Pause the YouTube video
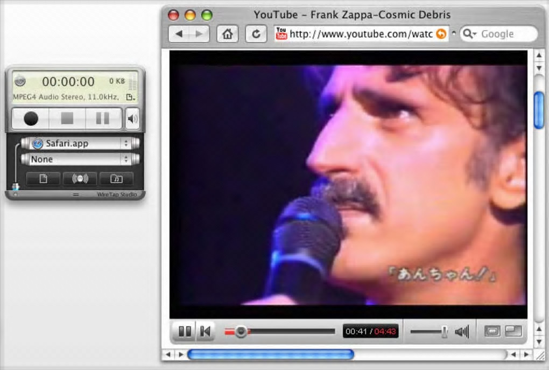The width and height of the screenshot is (549, 370). click(184, 331)
